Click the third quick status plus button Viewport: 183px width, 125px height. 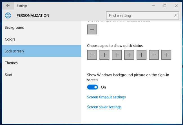pos(117,55)
